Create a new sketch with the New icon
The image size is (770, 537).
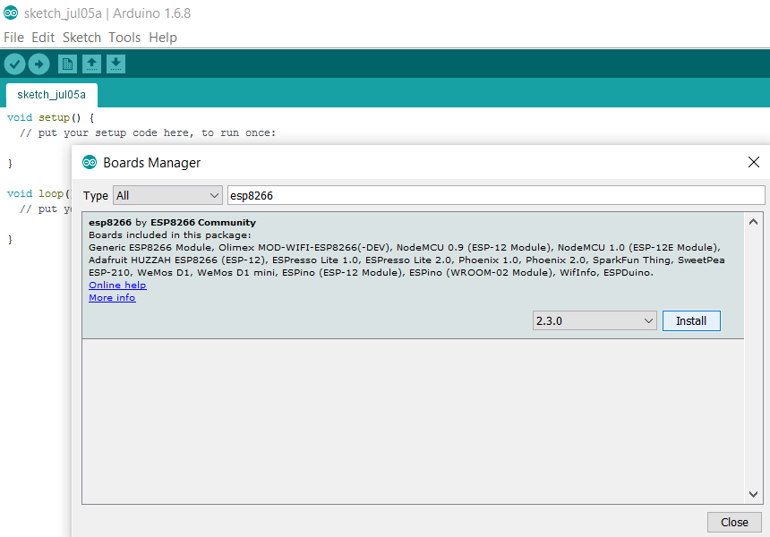pyautogui.click(x=67, y=64)
